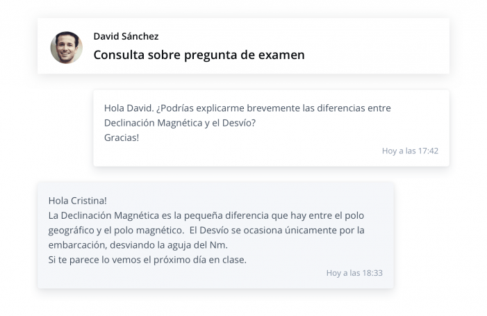The width and height of the screenshot is (487, 316).
Task: Click the sentence 'Si te parece lo vemos'
Action: pyautogui.click(x=97, y=260)
